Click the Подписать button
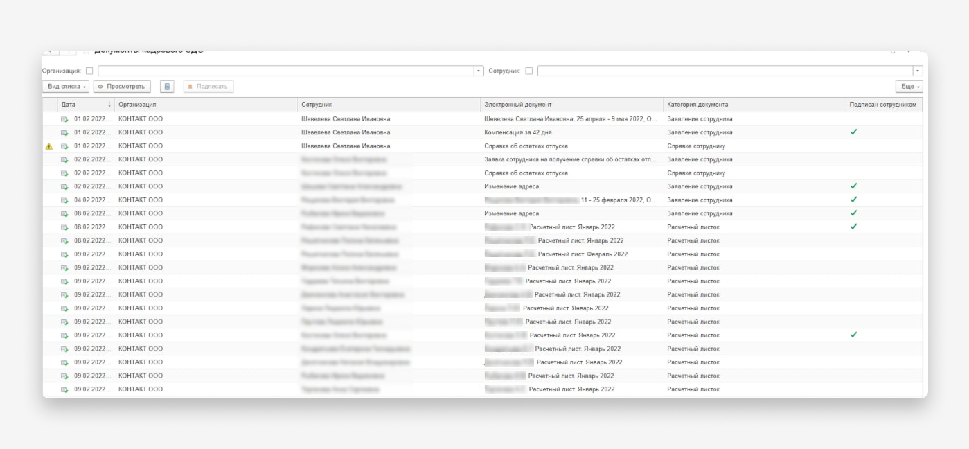The image size is (969, 449). coord(208,87)
